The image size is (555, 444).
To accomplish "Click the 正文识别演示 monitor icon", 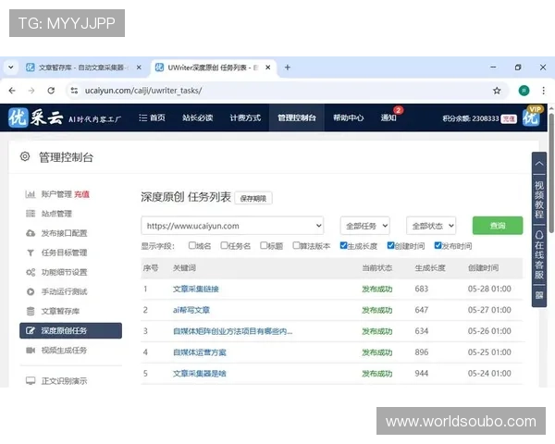I will (x=31, y=380).
